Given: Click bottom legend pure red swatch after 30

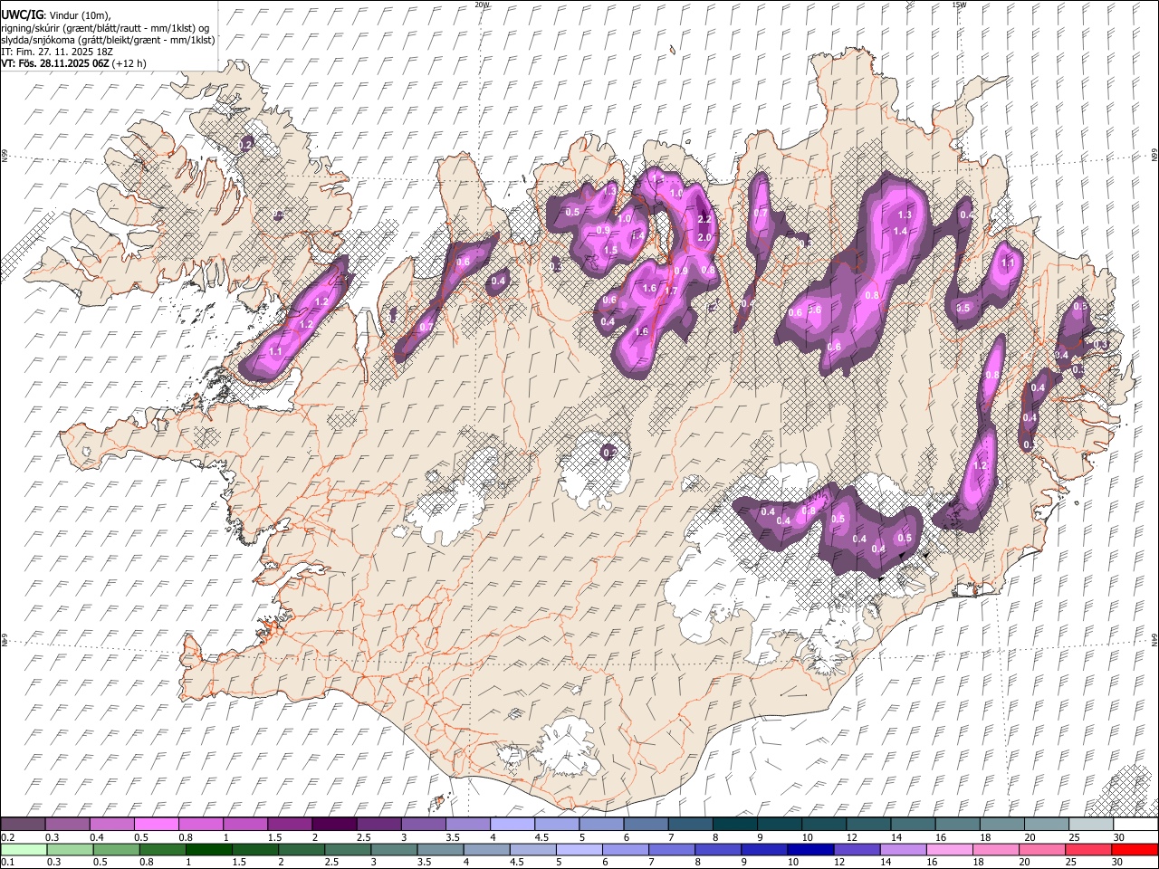Looking at the screenshot, I should tap(1136, 849).
